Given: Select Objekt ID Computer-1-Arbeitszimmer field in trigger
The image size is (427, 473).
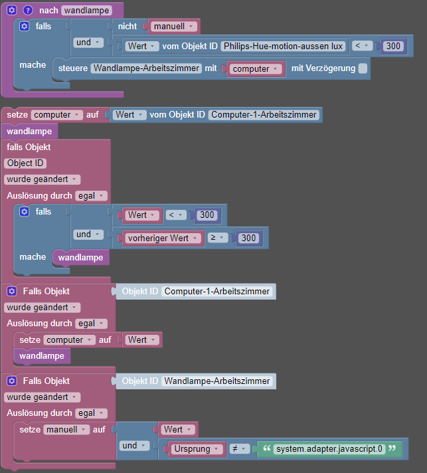Looking at the screenshot, I should coord(216,292).
